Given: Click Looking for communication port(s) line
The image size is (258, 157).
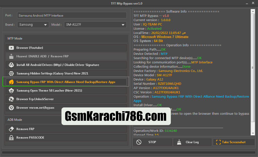Looking at the screenshot, I should (x=173, y=62).
